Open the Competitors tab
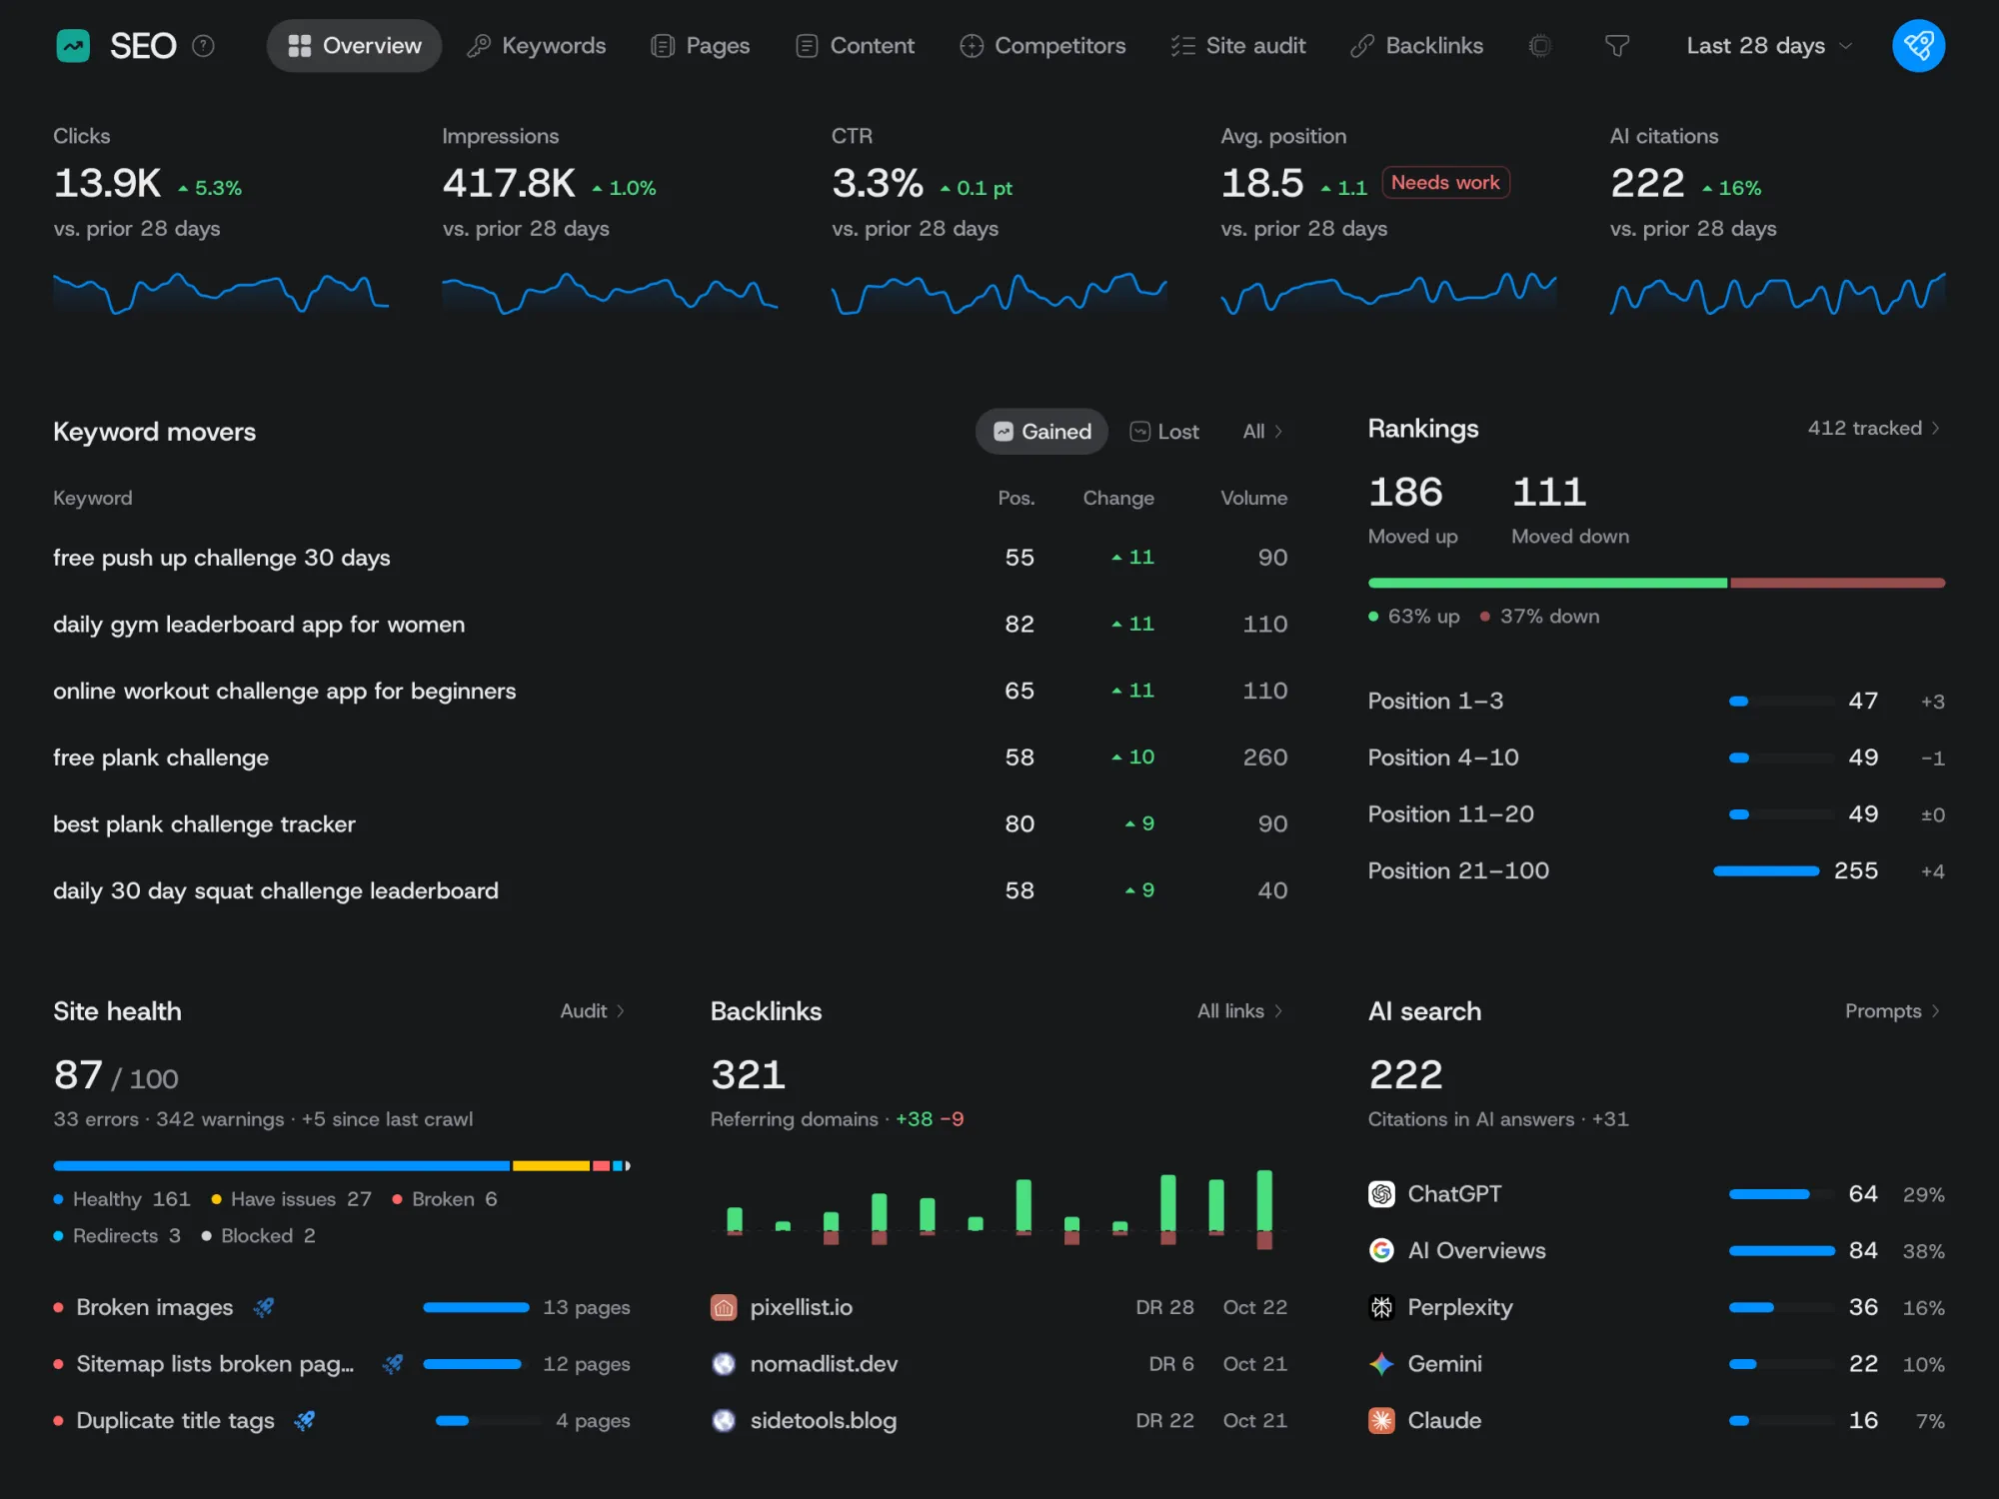The height and width of the screenshot is (1499, 1999). [x=1042, y=46]
